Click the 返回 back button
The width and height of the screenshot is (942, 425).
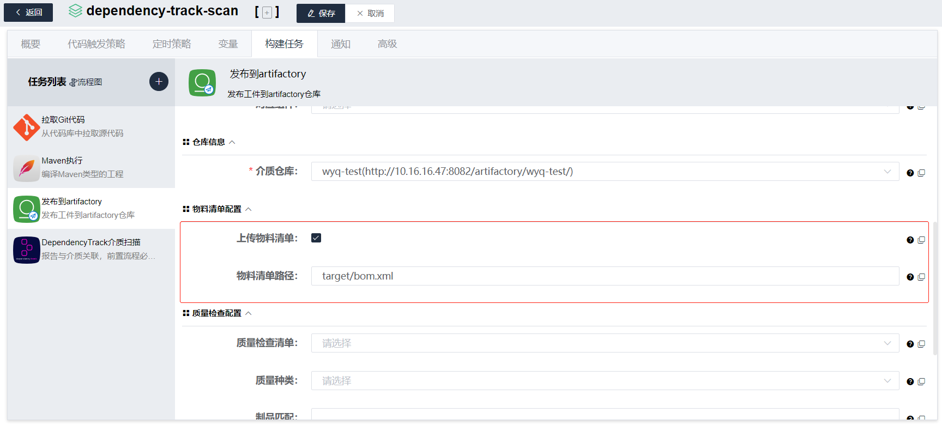(28, 13)
